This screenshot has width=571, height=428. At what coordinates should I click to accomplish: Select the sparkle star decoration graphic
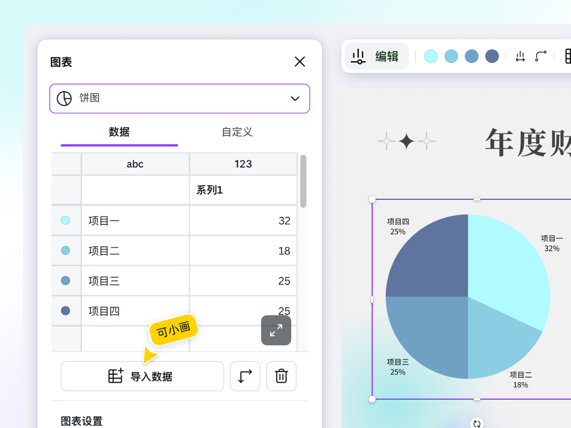406,141
